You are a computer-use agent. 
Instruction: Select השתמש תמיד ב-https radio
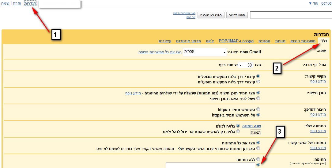pos(258,109)
